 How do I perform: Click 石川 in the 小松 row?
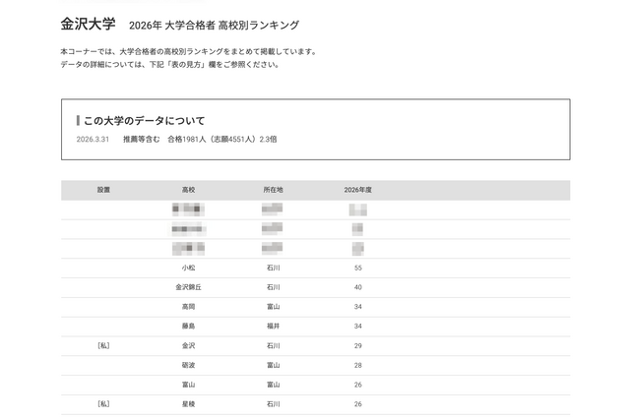[x=274, y=268]
